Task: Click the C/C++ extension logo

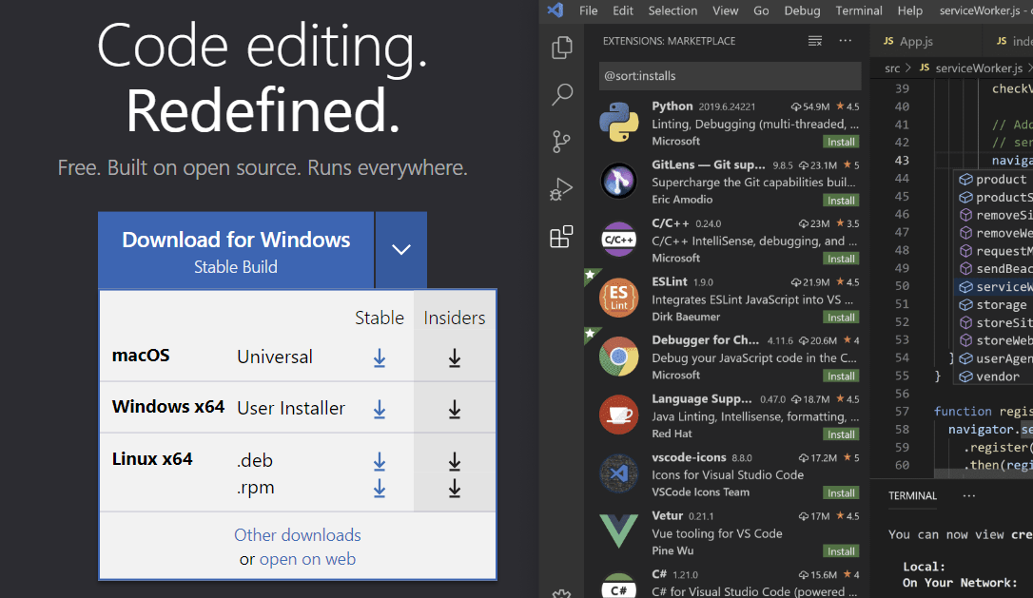Action: tap(618, 239)
